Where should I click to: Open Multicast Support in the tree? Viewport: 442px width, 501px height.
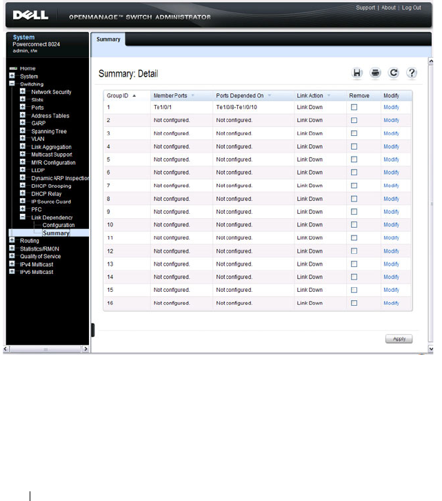click(x=52, y=155)
